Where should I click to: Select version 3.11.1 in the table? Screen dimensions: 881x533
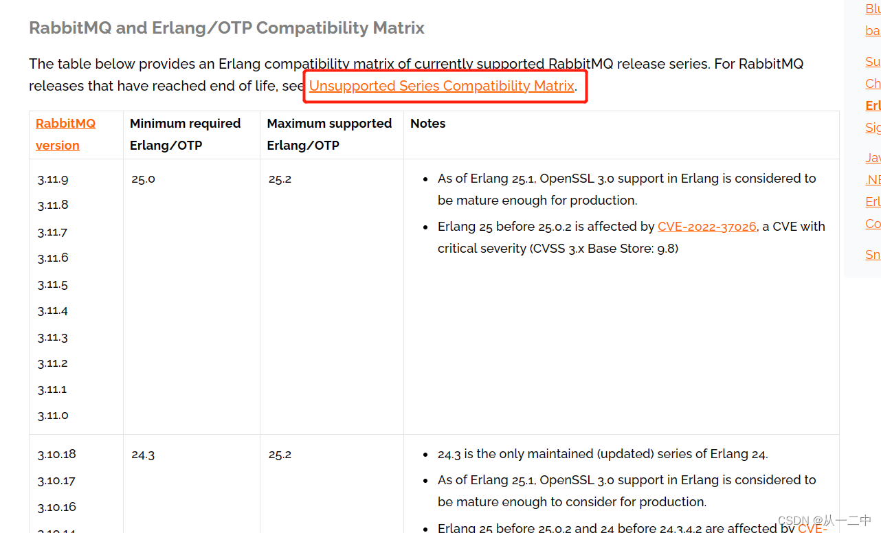pyautogui.click(x=53, y=389)
